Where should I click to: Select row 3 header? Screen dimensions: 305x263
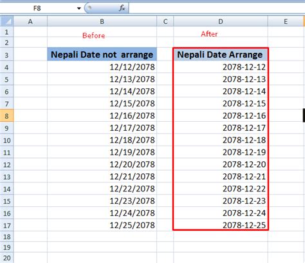(x=6, y=55)
